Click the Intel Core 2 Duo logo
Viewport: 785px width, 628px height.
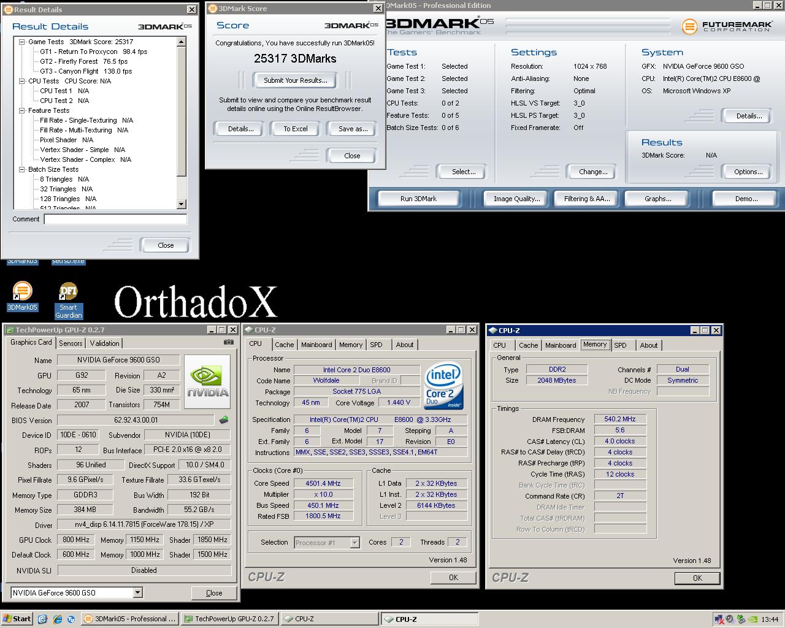(443, 386)
